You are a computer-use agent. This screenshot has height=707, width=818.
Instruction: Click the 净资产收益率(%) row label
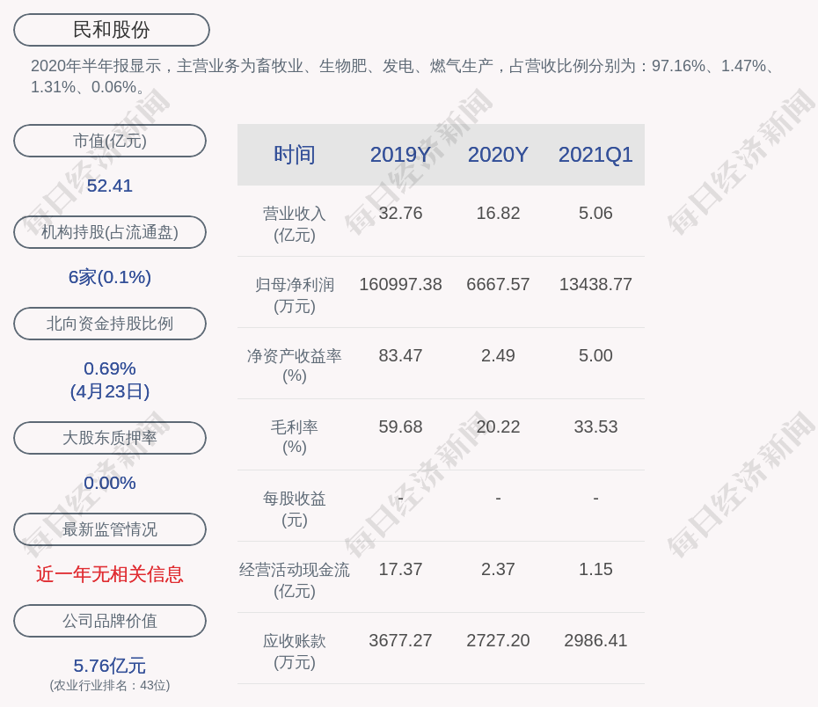click(x=295, y=366)
